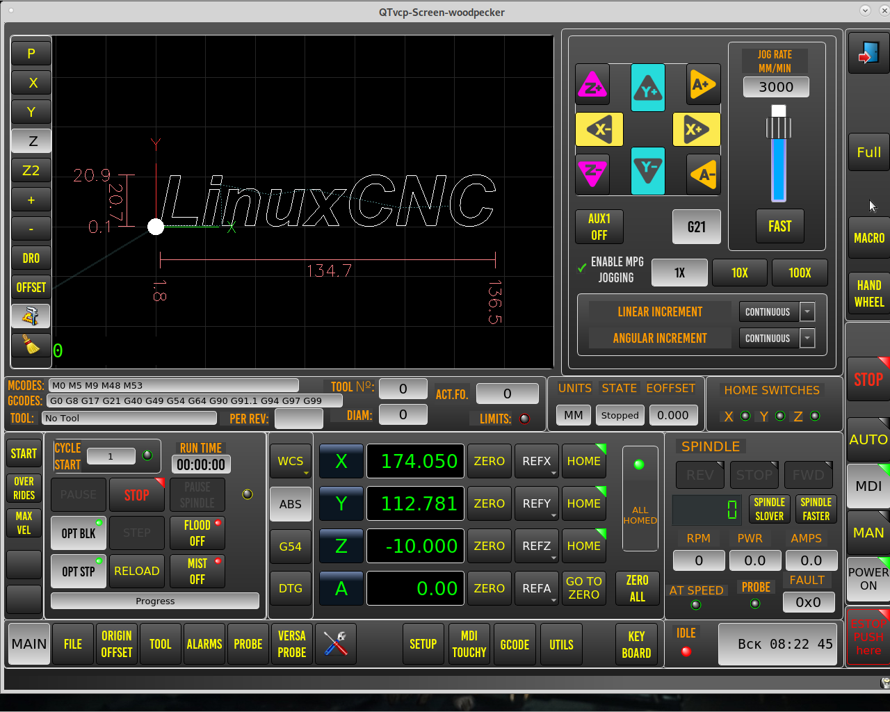This screenshot has height=712, width=890.
Task: Click ZERO button for Y axis
Action: 489,503
